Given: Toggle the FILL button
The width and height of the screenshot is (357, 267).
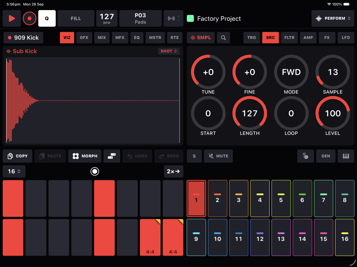Looking at the screenshot, I should pyautogui.click(x=76, y=18).
